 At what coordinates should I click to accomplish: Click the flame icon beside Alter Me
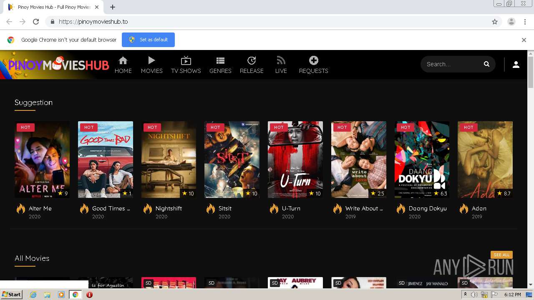click(21, 209)
